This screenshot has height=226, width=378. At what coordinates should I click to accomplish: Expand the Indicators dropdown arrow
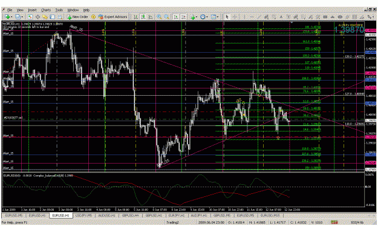[x=197, y=17]
